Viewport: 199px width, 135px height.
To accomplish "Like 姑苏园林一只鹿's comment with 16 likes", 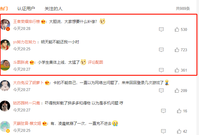I will (x=179, y=111).
